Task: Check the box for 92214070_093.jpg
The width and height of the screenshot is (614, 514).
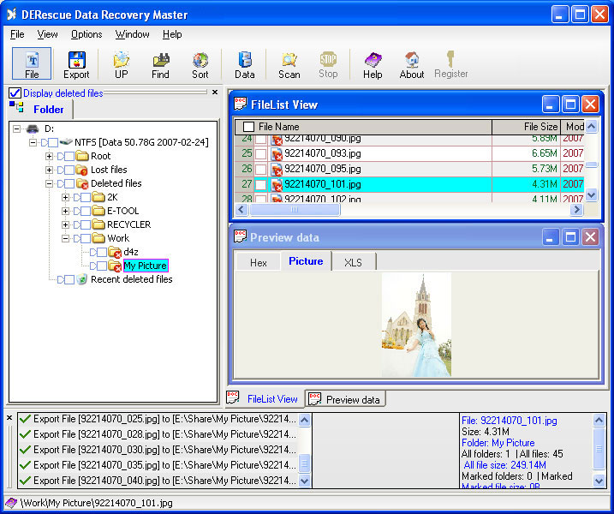Action: [x=260, y=153]
